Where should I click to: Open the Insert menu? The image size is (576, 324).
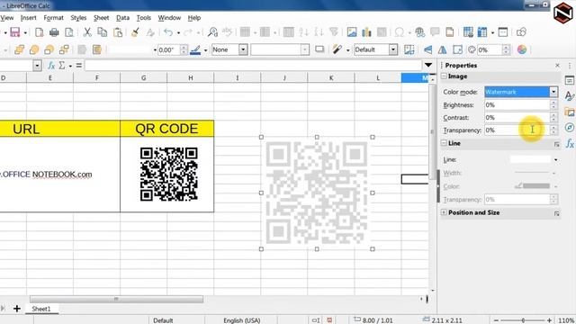click(28, 18)
